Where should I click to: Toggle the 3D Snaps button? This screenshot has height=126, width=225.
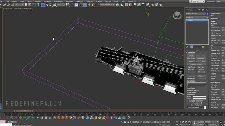click(81, 5)
